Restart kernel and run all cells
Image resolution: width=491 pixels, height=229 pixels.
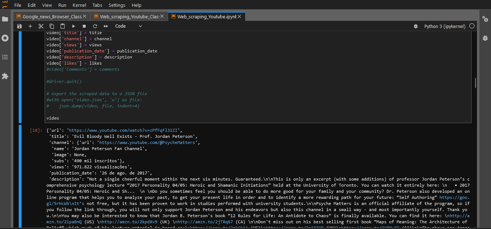point(105,26)
